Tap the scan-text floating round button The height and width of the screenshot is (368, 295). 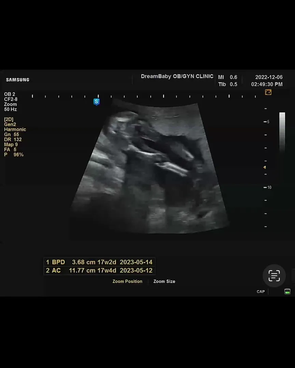tap(274, 276)
